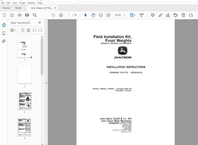This screenshot has width=198, height=145.
Task: Select page 3 thumbnail
Action: point(25,101)
